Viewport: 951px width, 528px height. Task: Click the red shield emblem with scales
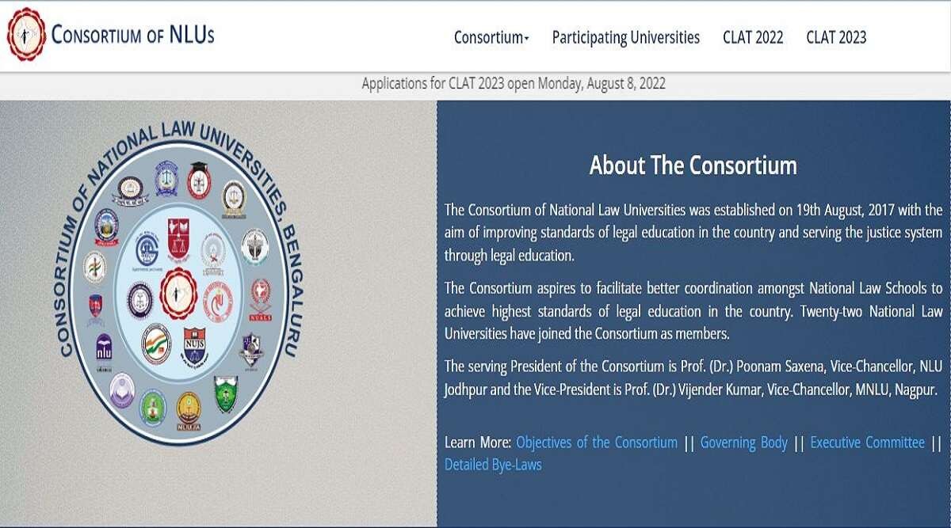[178, 237]
